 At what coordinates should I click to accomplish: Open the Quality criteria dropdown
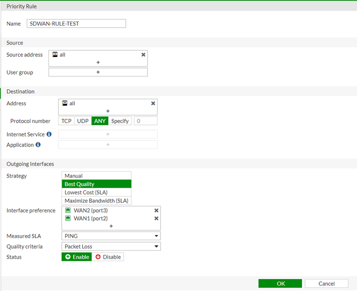(x=111, y=247)
